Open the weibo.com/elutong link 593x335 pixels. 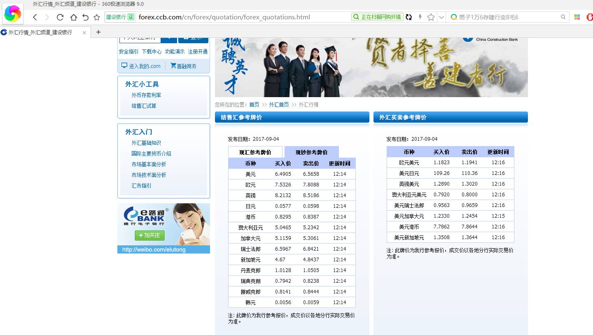pos(154,249)
